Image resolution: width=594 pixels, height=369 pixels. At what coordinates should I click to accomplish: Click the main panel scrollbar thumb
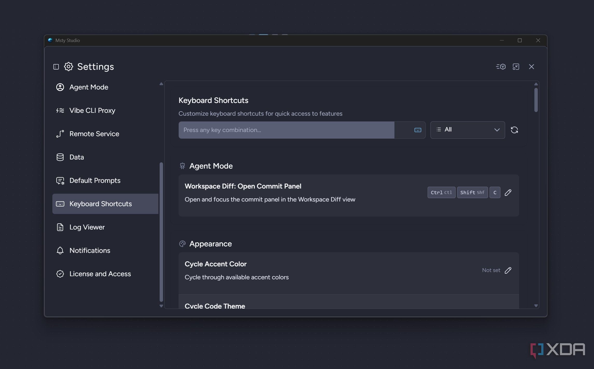point(536,100)
